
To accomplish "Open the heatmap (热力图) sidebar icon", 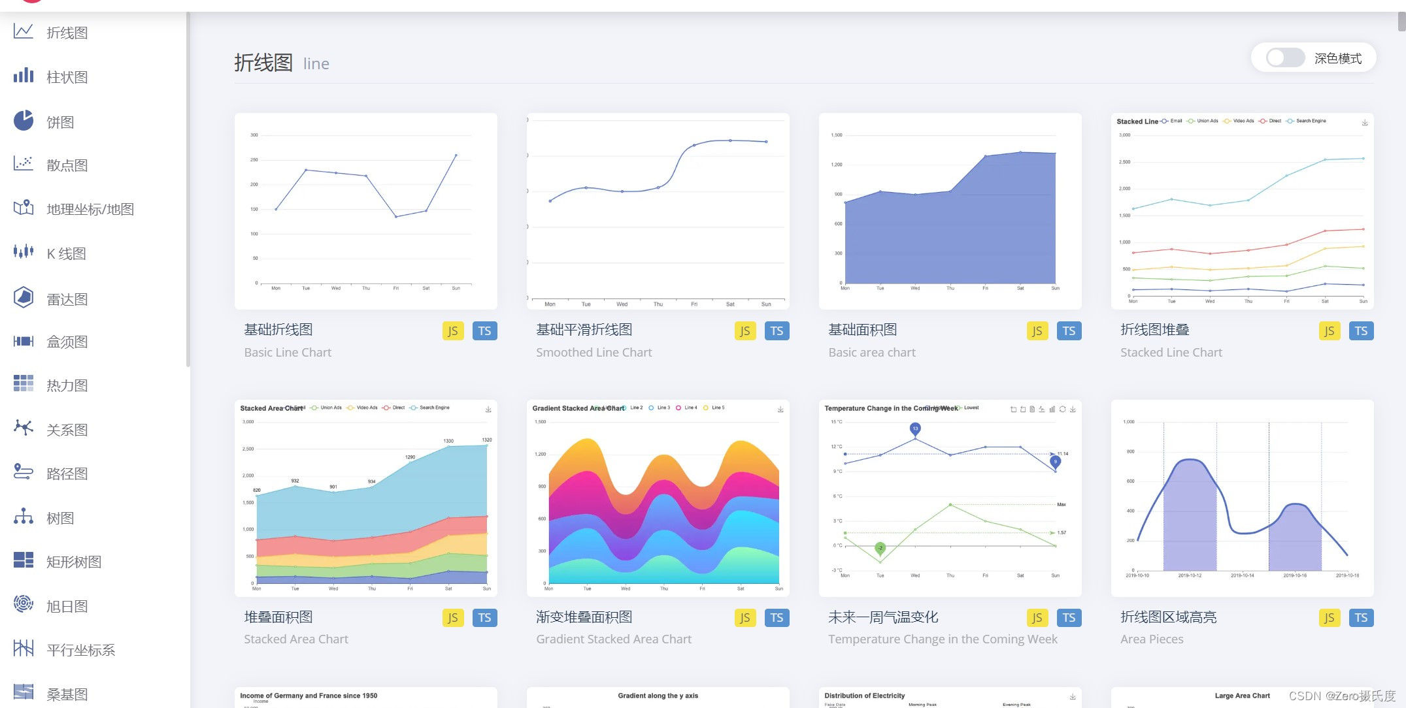I will pyautogui.click(x=24, y=384).
